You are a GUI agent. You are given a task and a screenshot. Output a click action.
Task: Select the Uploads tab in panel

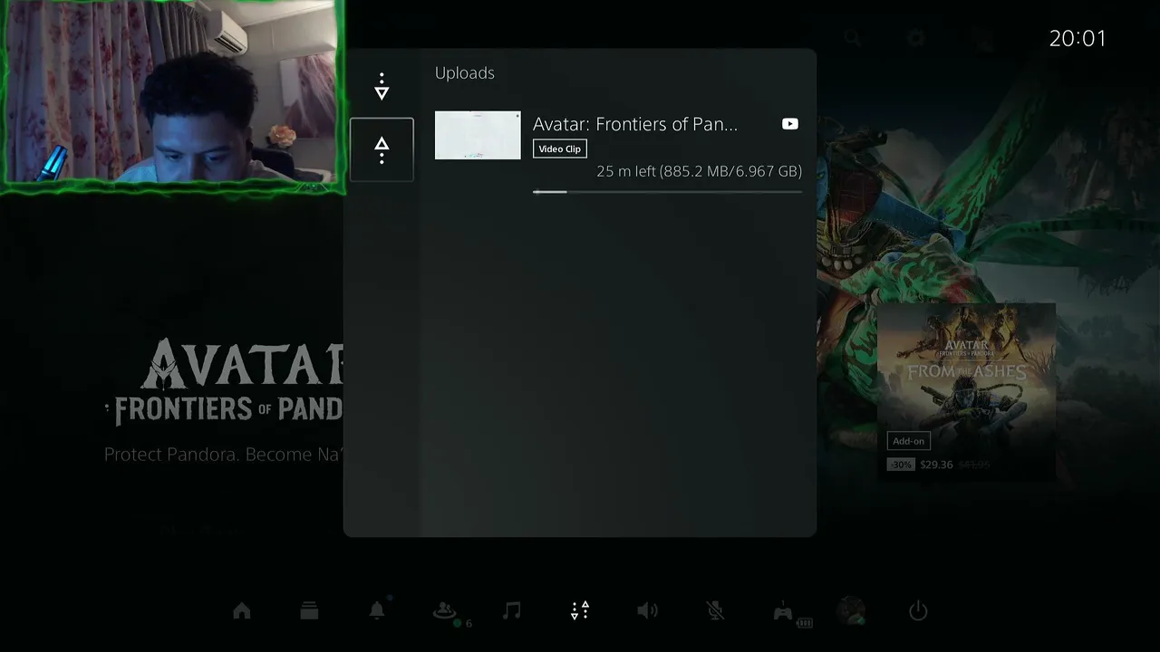pyautogui.click(x=382, y=150)
